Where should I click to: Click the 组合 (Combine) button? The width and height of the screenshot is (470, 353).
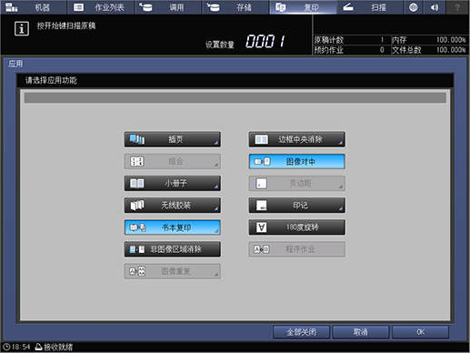(x=173, y=161)
